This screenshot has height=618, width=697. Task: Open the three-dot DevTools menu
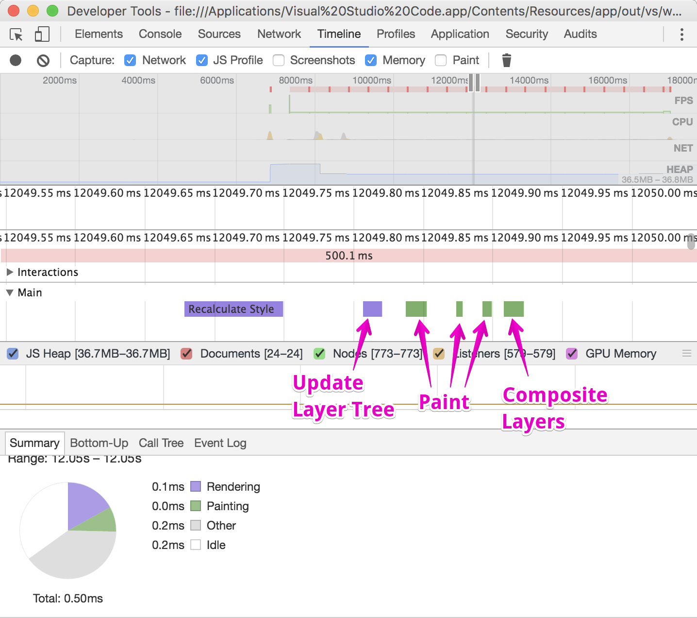(x=682, y=34)
